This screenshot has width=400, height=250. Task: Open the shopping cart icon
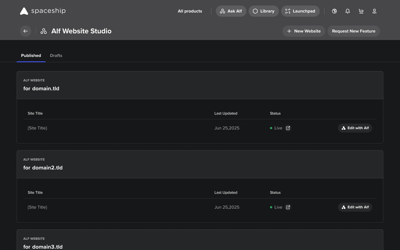(361, 11)
